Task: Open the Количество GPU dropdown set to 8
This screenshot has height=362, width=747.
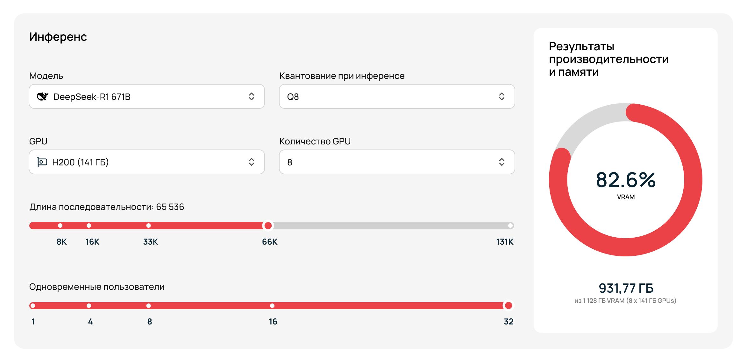Action: tap(396, 162)
